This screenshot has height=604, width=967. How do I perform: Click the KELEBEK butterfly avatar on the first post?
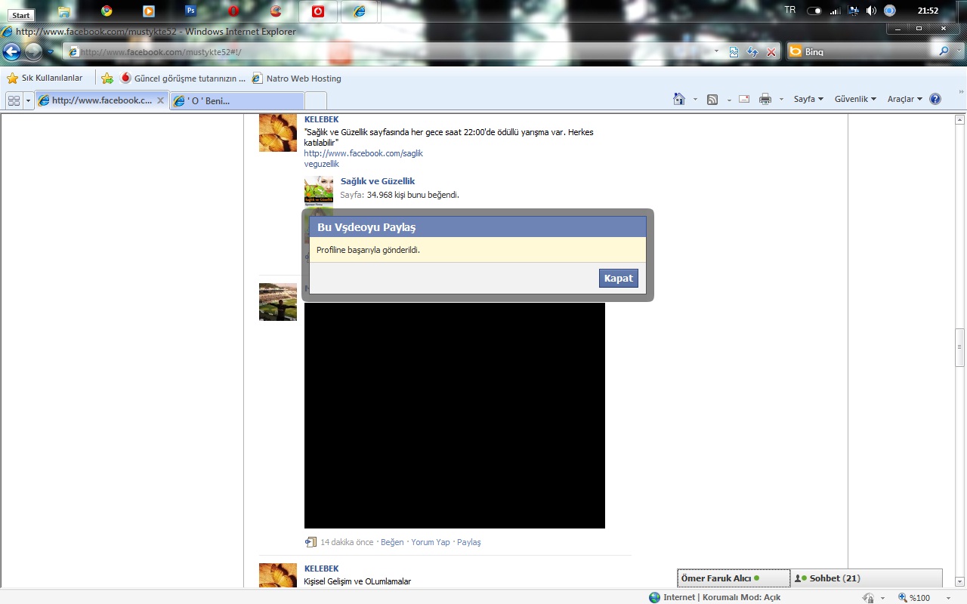278,133
